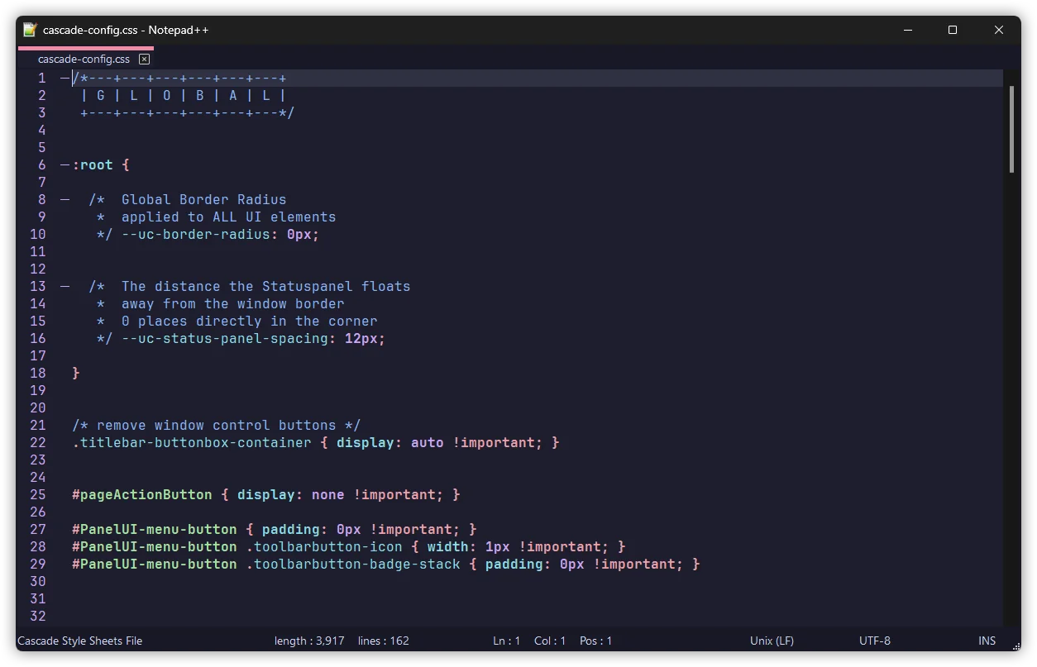Minimize the Notepad++ window

(907, 30)
